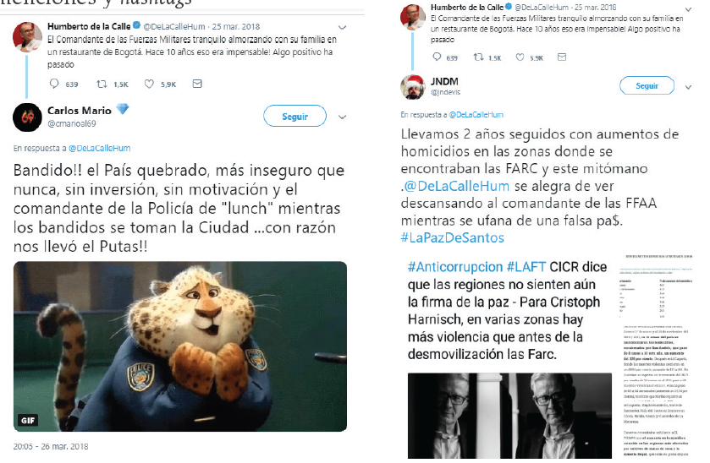Click envelope icon on right Humberto tweet
710x463 pixels.
[561, 57]
